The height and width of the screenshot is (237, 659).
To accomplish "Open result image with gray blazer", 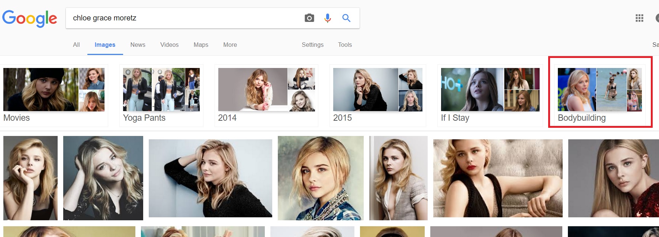I will pyautogui.click(x=398, y=178).
